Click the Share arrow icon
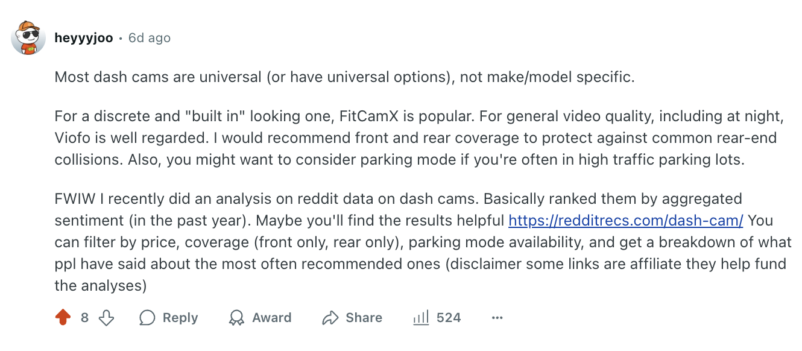The image size is (802, 351). tap(330, 317)
